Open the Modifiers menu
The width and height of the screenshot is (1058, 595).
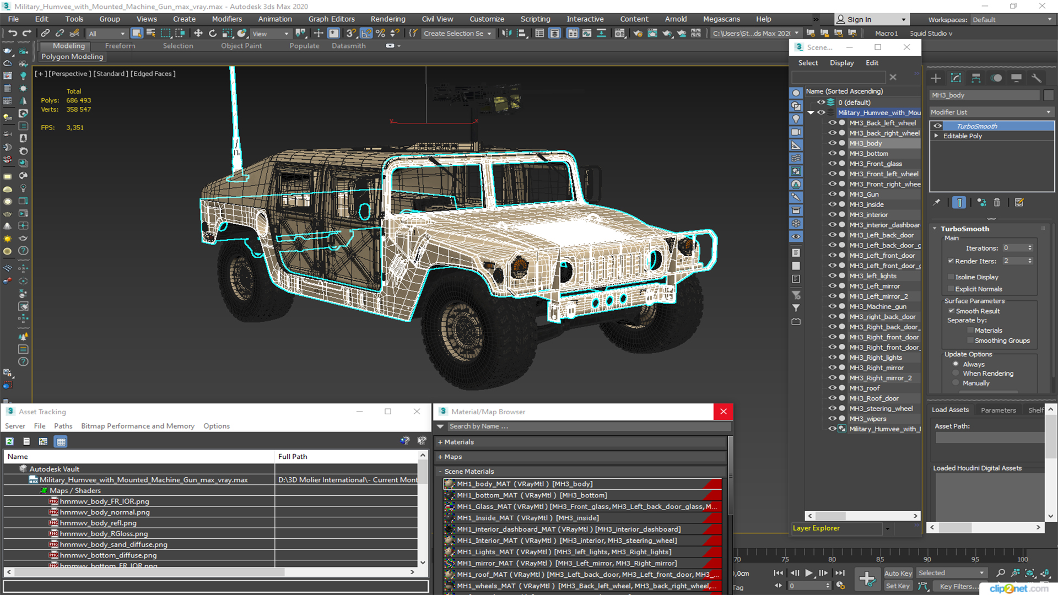227,19
